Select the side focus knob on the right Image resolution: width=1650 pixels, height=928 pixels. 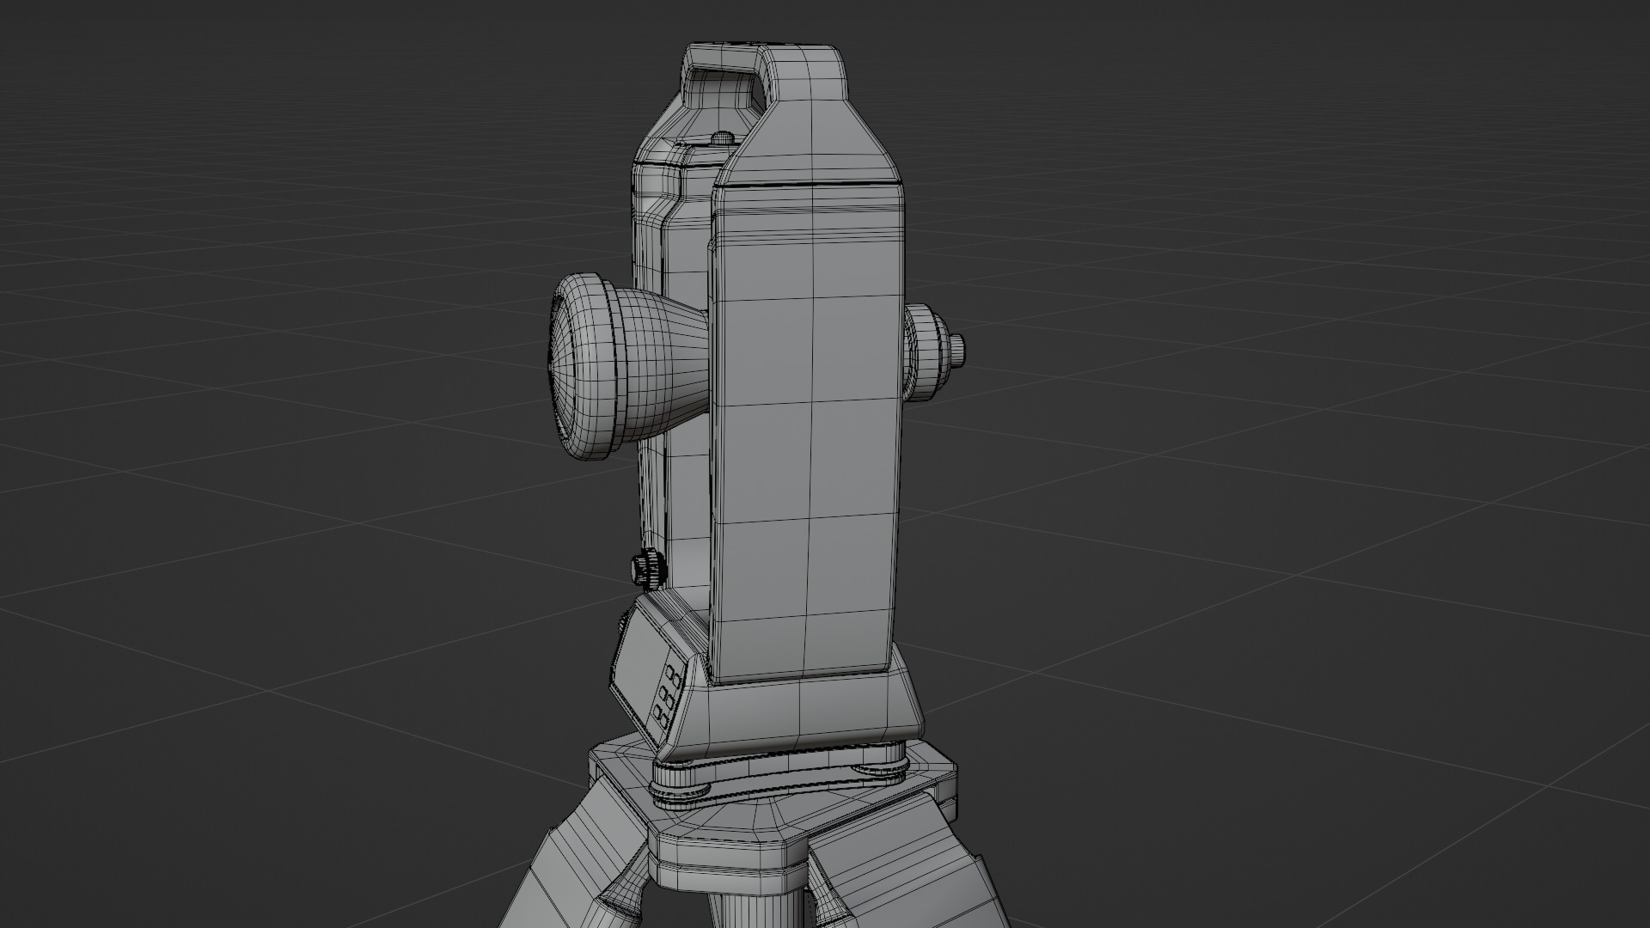tap(935, 351)
